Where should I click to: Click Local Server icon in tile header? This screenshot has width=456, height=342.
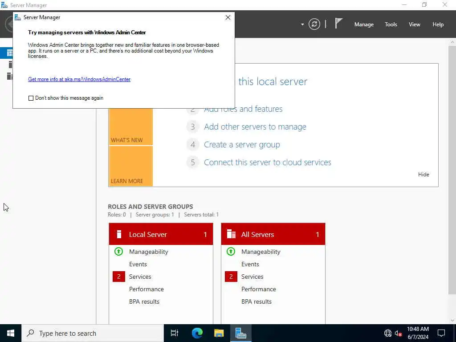[x=118, y=234]
